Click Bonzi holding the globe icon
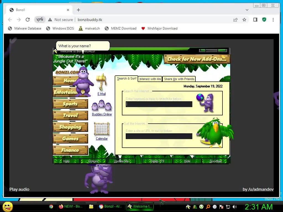 [x=205, y=103]
